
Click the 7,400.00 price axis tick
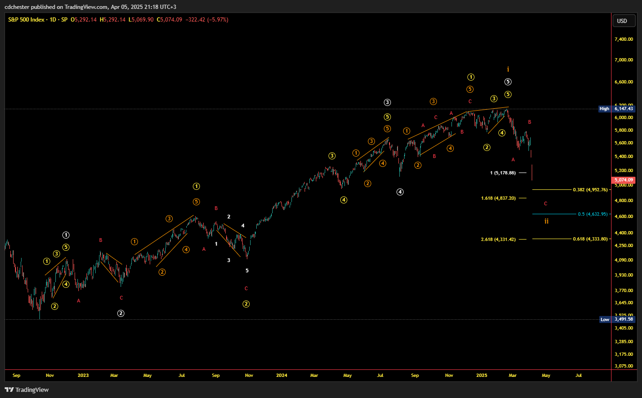(x=623, y=39)
